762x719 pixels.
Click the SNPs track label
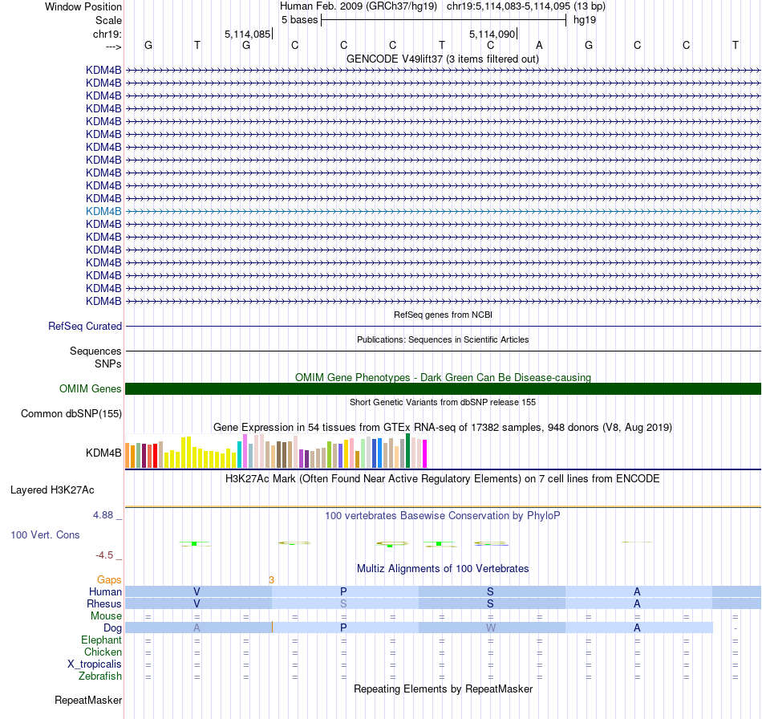click(108, 364)
